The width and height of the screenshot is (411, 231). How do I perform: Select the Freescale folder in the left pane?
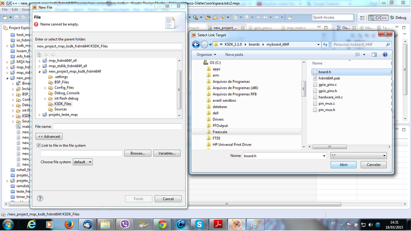pyautogui.click(x=220, y=132)
